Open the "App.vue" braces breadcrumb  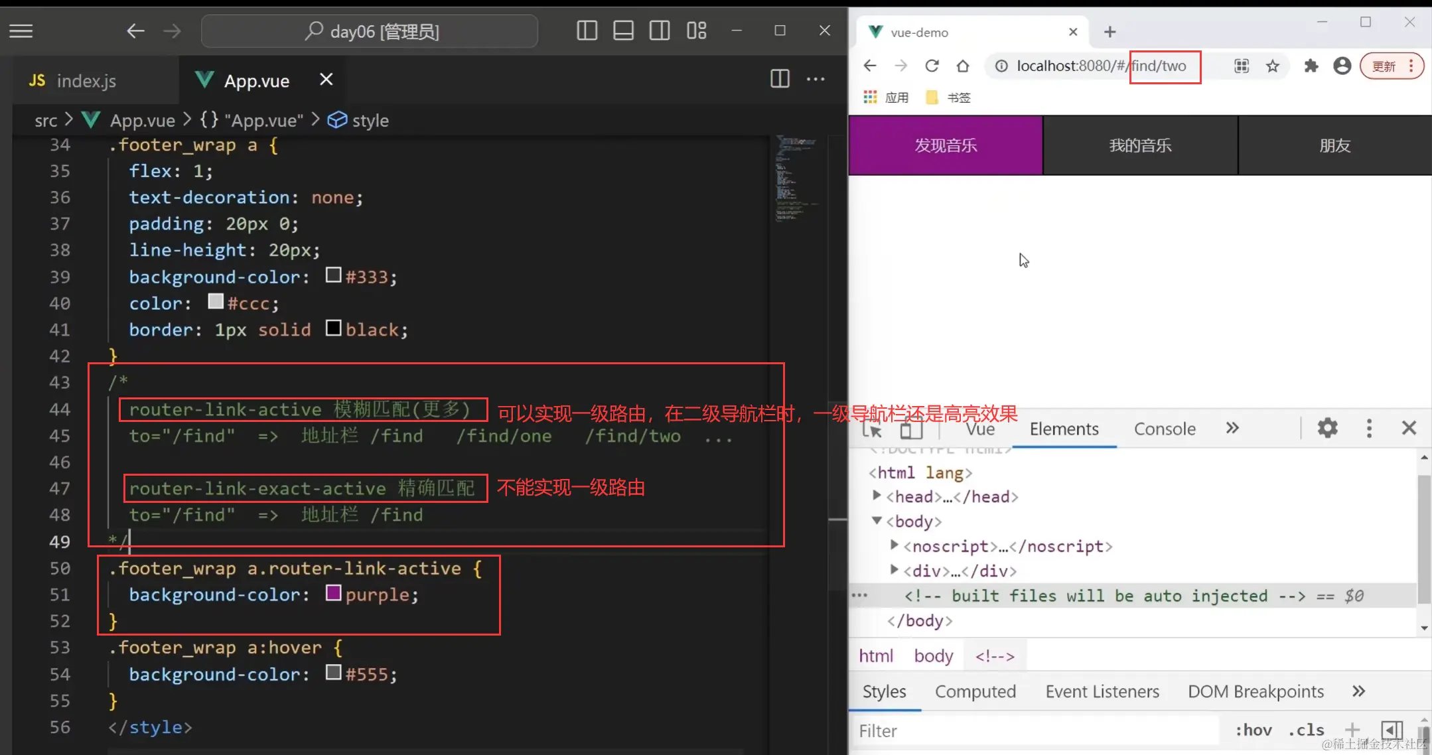(252, 120)
